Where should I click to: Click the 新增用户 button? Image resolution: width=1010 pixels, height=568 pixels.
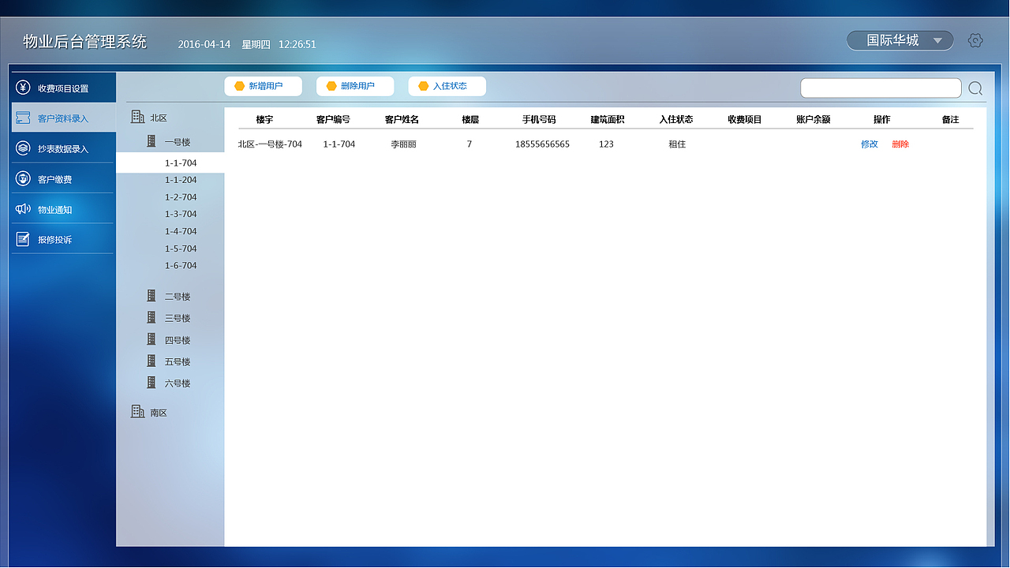(263, 86)
